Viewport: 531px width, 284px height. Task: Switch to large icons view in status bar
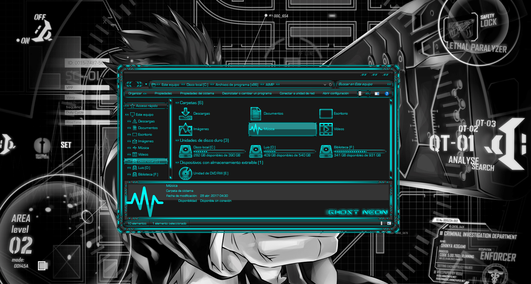[x=389, y=223]
